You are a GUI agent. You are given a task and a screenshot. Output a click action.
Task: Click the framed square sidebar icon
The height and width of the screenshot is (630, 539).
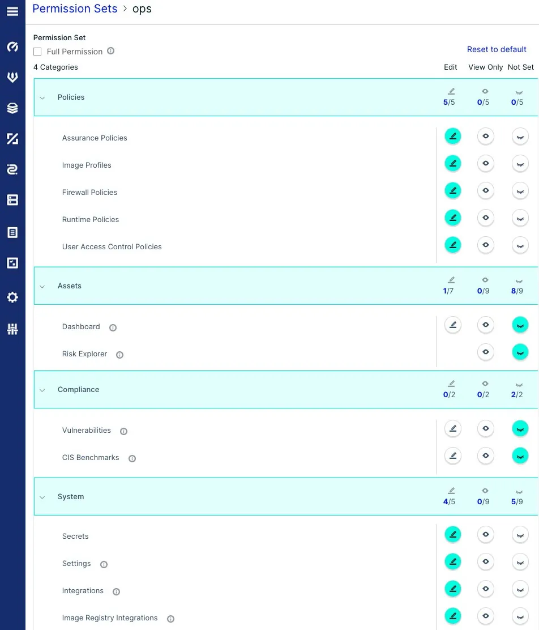(x=12, y=263)
